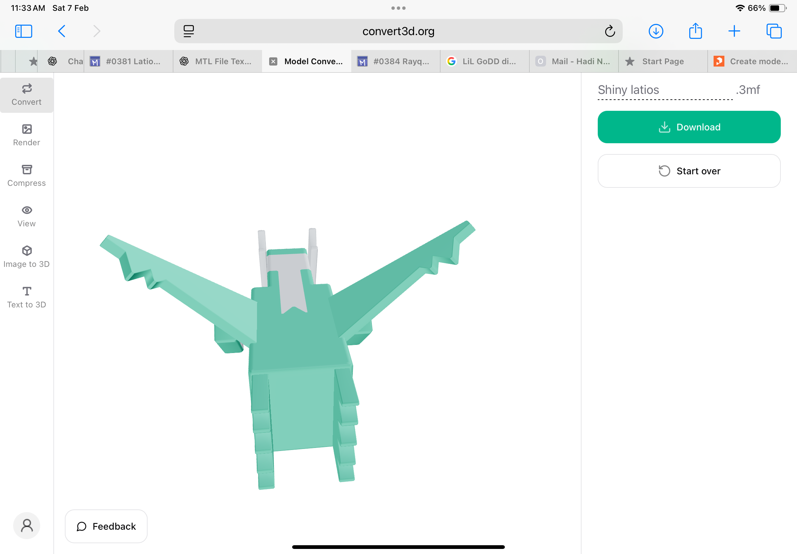Viewport: 797px width, 554px height.
Task: Close the Model Conve... tab
Action: pos(274,61)
